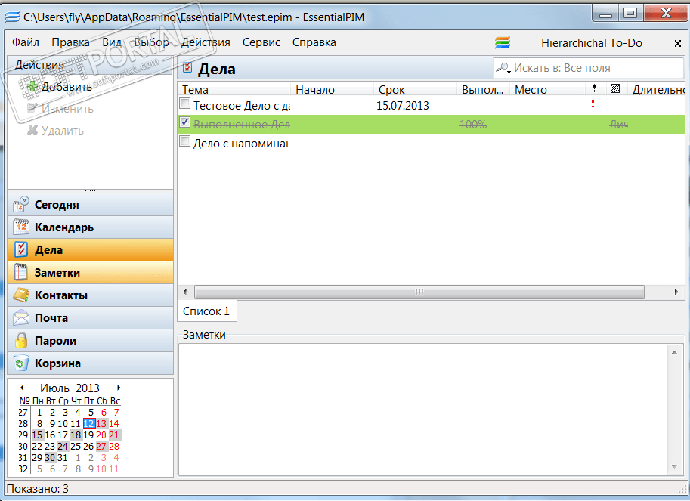Click the magnifier search options icon
Viewport: 690px width, 501px height.
pos(503,68)
